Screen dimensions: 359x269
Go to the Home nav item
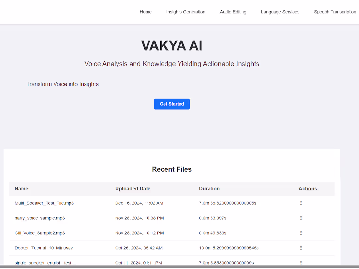coord(146,12)
